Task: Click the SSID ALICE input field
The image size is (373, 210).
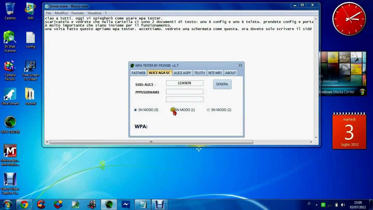Action: click(x=184, y=83)
